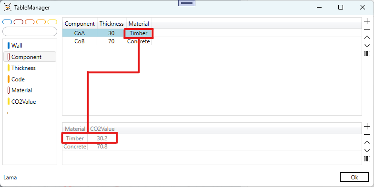Open upper table columns icon
This screenshot has height=187, width=374.
point(367,54)
